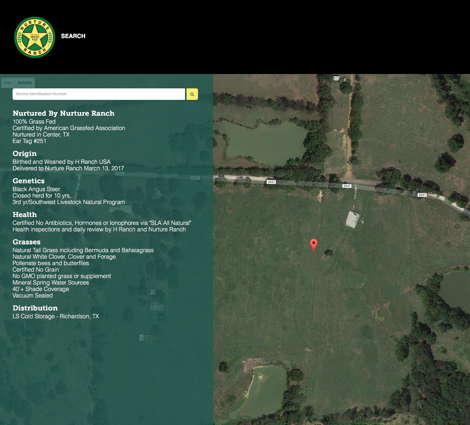Click the rightmost 3047 road label on map
The width and height of the screenshot is (470, 425).
coord(422,195)
